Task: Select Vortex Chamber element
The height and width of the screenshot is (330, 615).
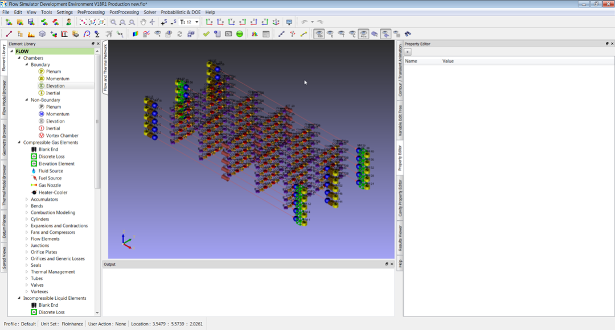Action: click(62, 135)
